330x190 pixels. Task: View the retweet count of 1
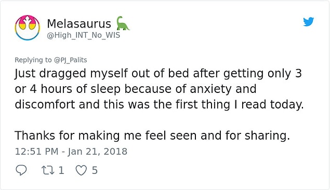pyautogui.click(x=61, y=170)
